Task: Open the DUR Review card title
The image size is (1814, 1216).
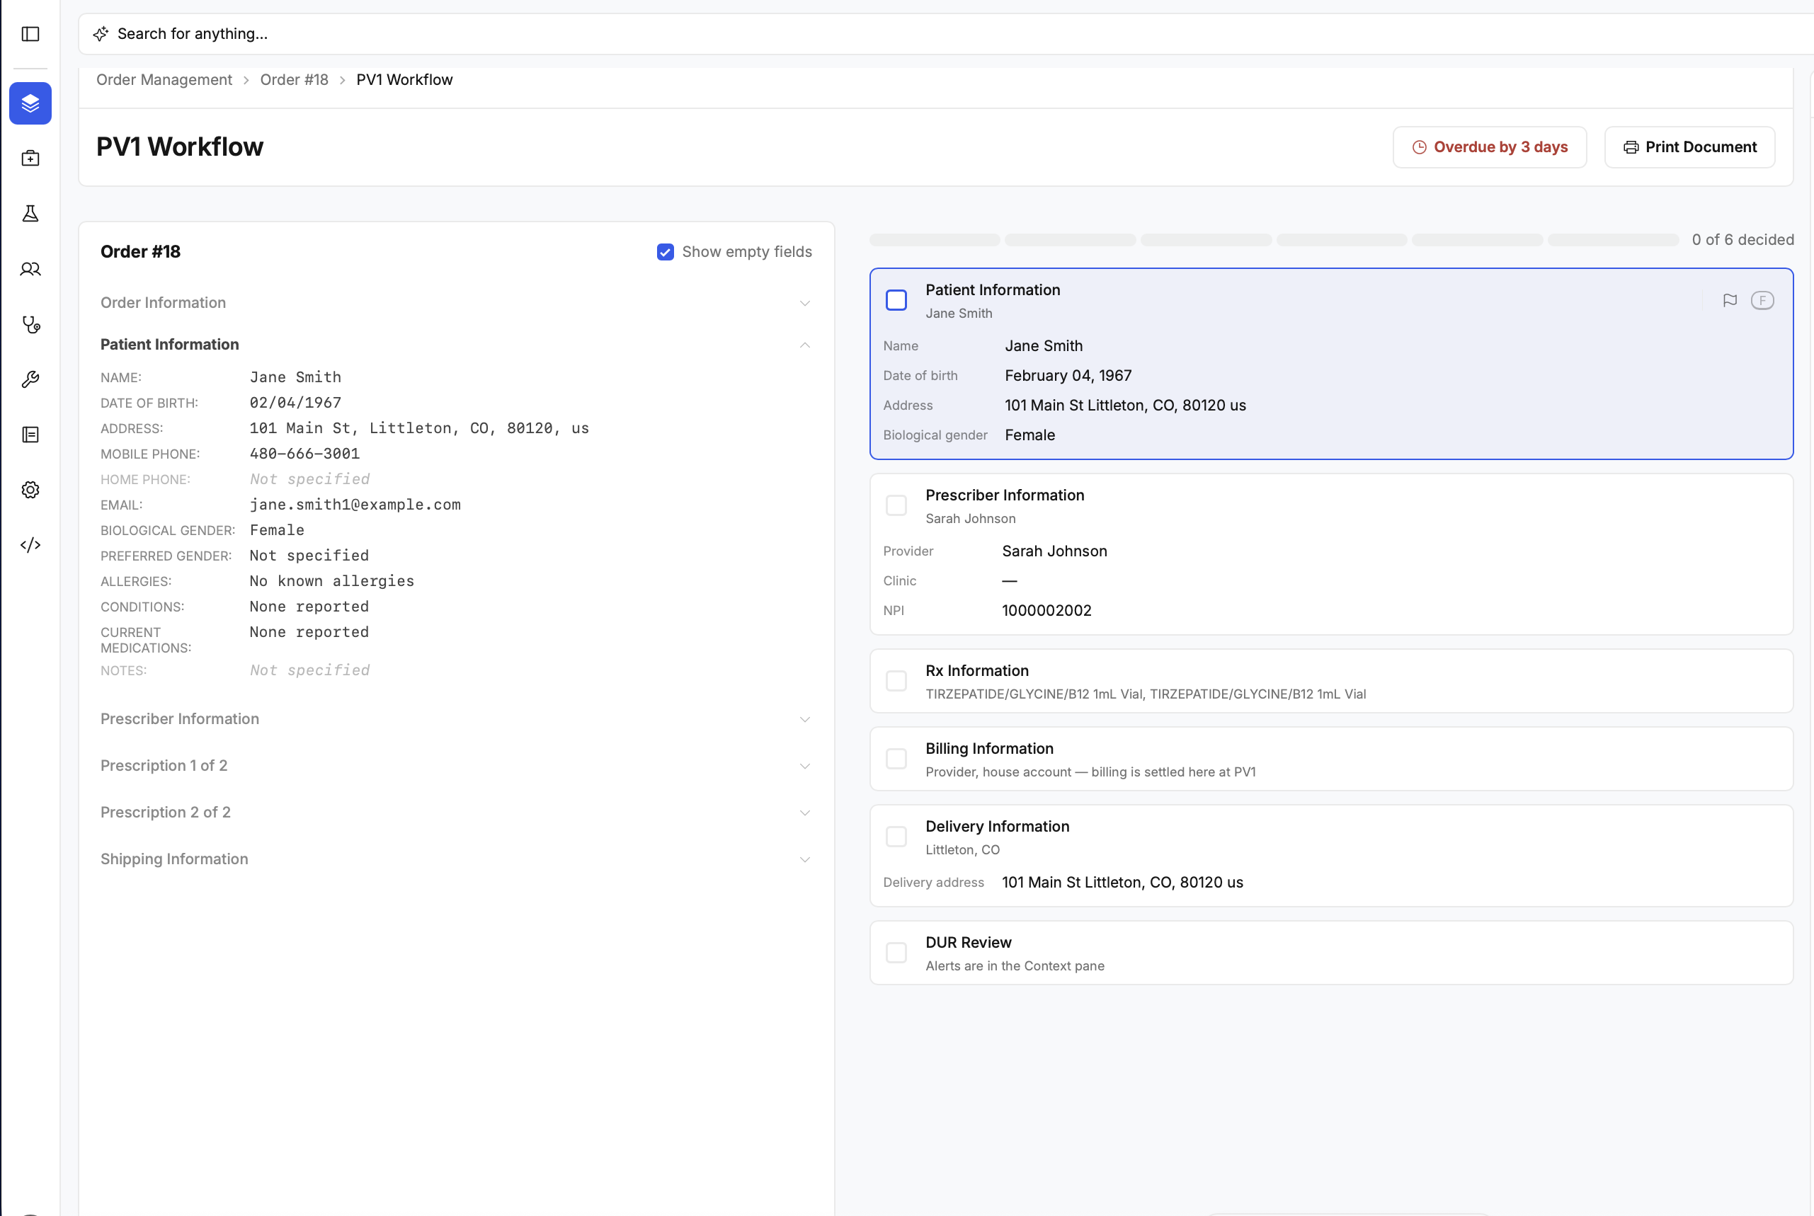Action: (968, 942)
